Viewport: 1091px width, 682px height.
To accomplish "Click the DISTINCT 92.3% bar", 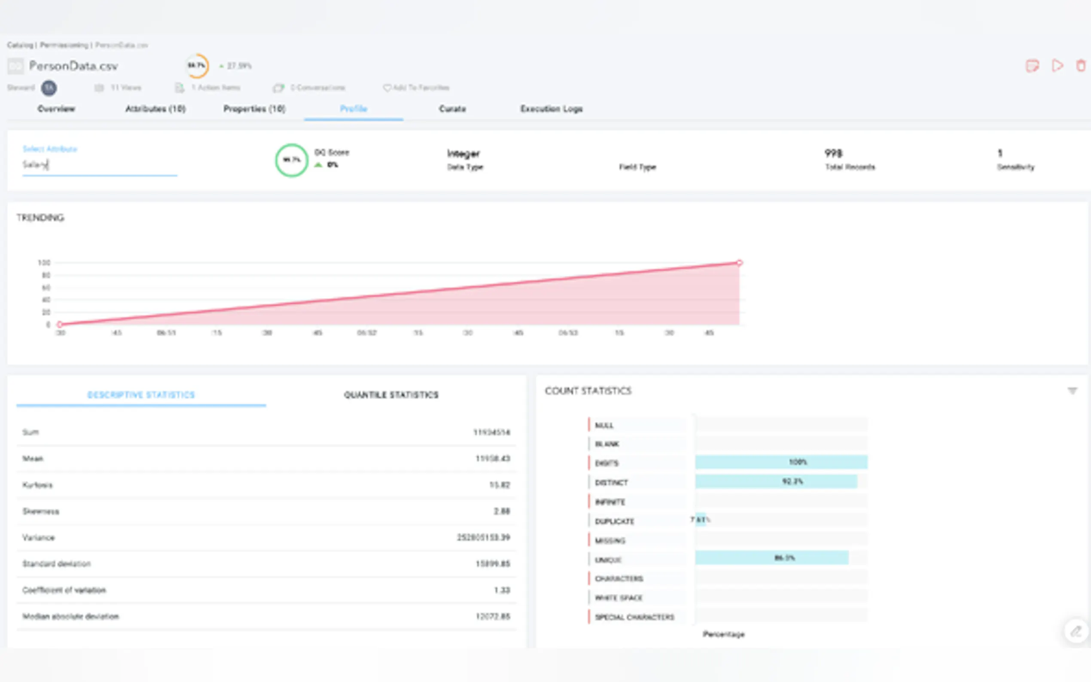I will coord(776,482).
